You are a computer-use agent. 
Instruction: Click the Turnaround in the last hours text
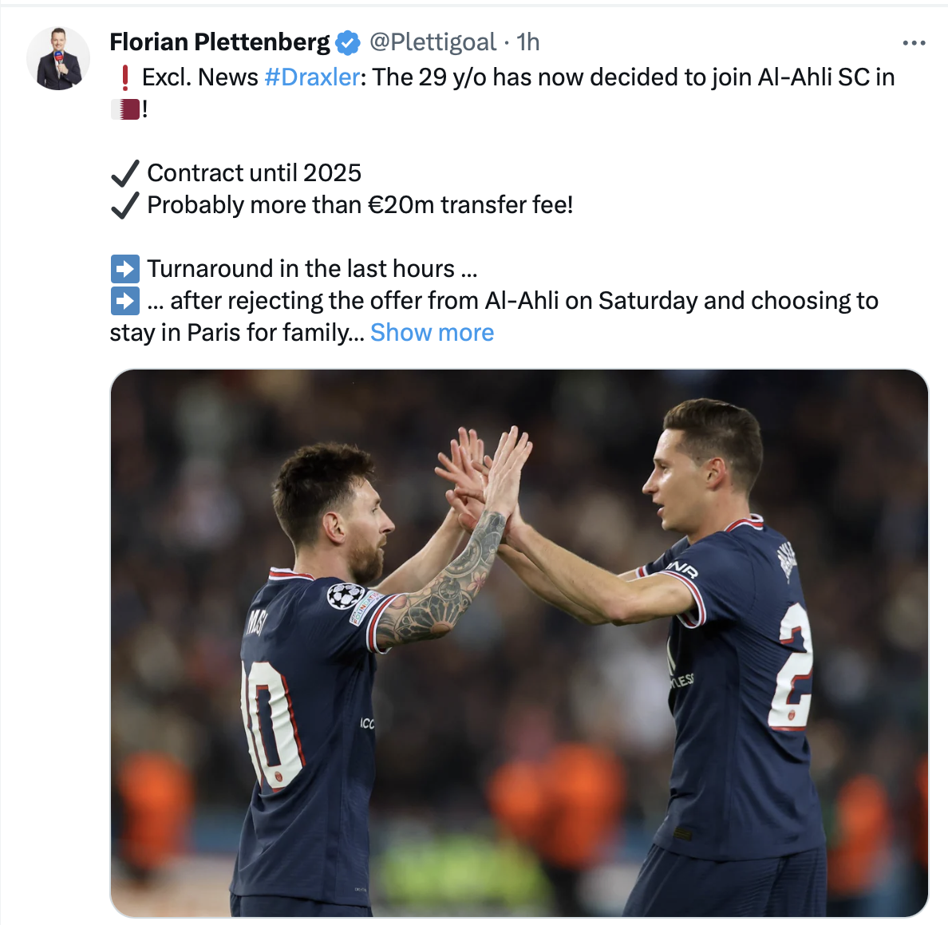pyautogui.click(x=312, y=269)
